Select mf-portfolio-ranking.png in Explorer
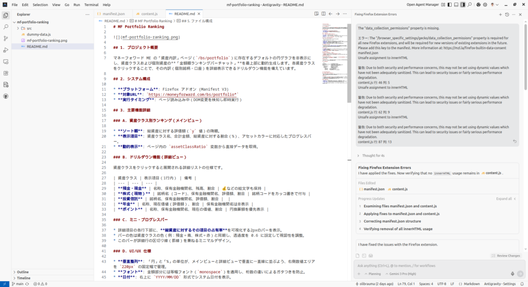Viewport: 528px width, 287px height. point(53,40)
